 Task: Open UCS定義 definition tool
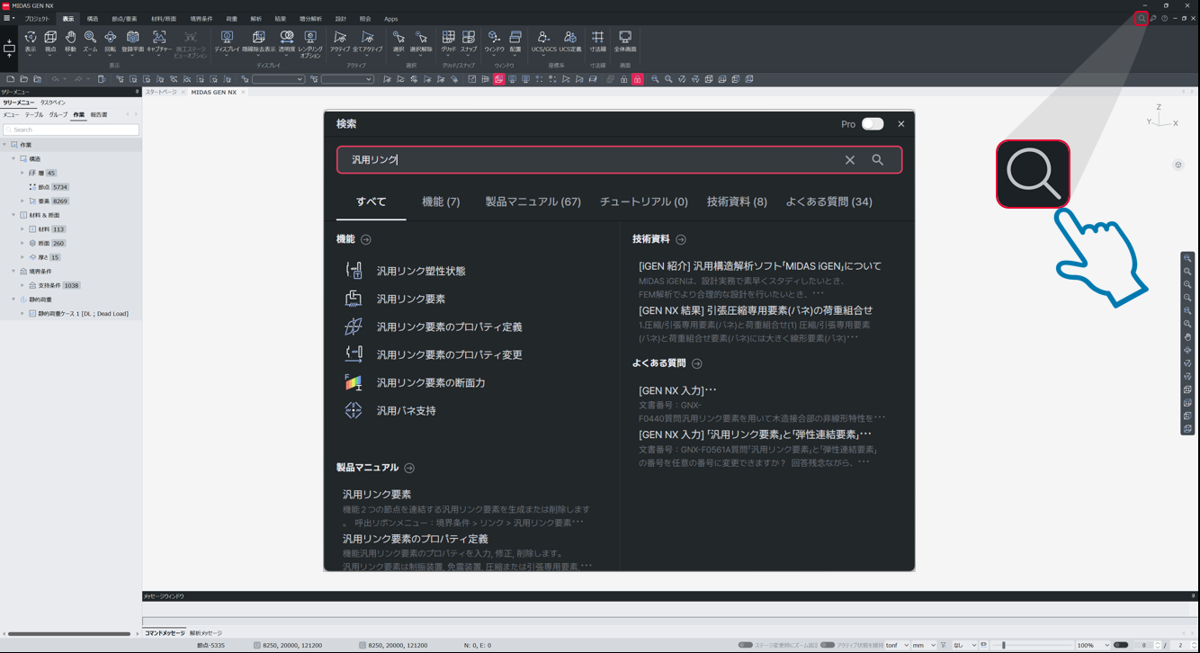[570, 40]
